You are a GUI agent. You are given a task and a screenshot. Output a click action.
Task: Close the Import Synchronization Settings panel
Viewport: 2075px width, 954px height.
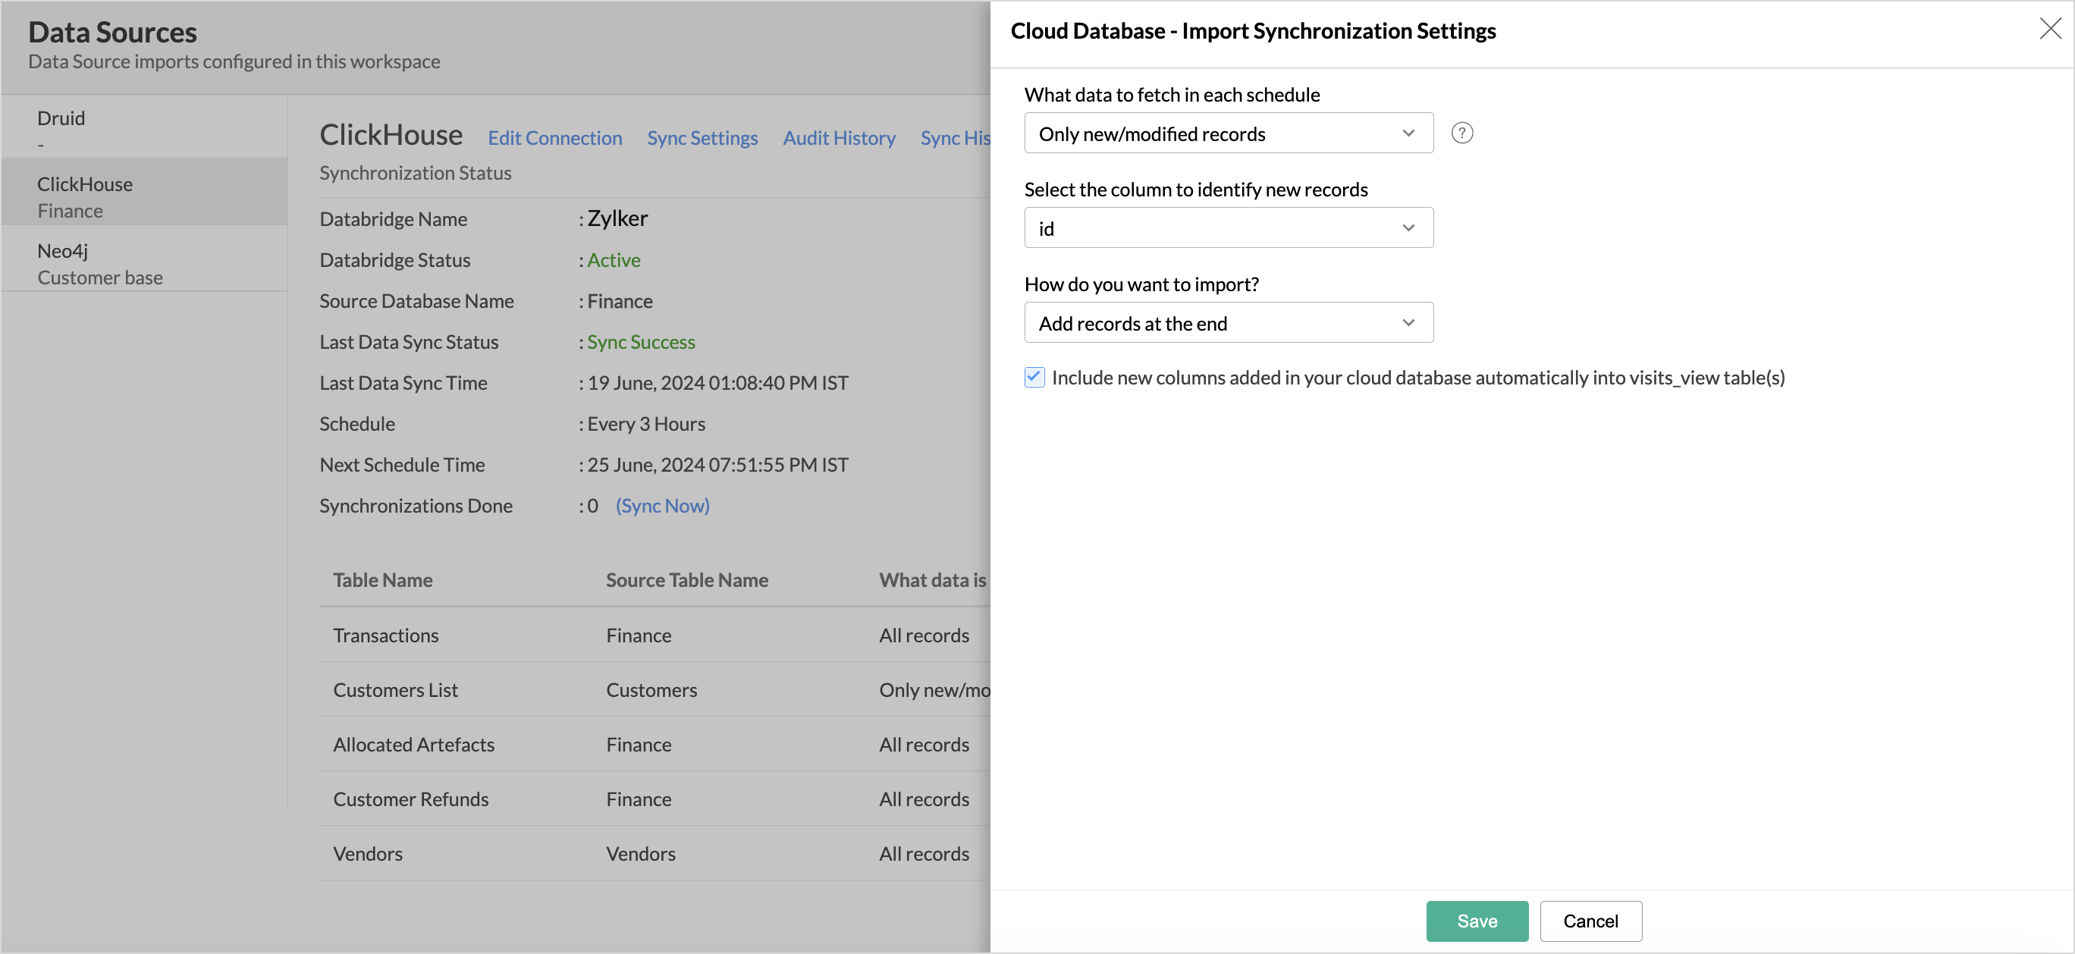point(2049,29)
